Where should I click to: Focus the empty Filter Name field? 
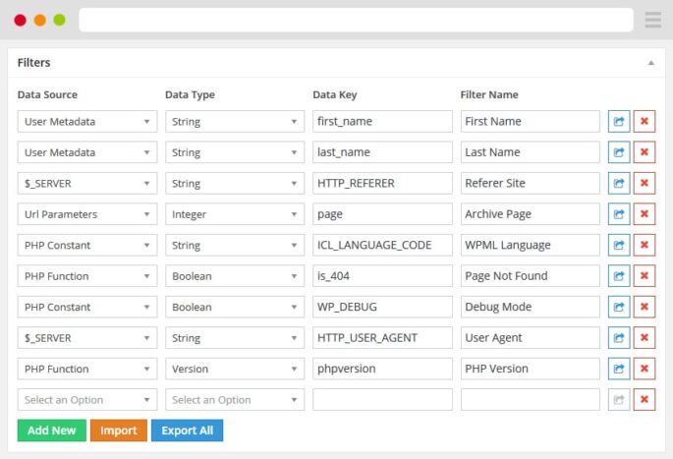tap(530, 400)
